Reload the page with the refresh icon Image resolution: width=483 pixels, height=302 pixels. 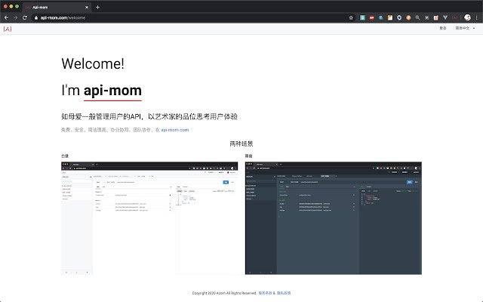25,18
